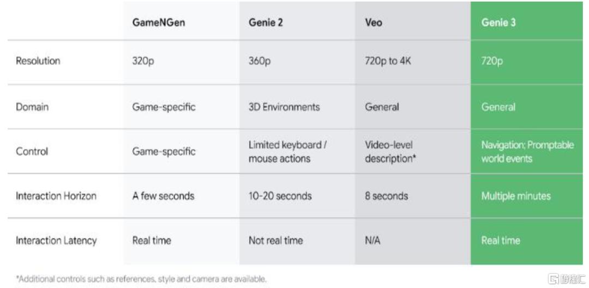Image resolution: width=589 pixels, height=288 pixels.
Task: Select the Control row label
Action: pyautogui.click(x=32, y=151)
